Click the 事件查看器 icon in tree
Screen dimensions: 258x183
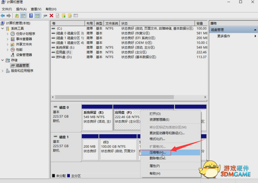[x=13, y=39]
